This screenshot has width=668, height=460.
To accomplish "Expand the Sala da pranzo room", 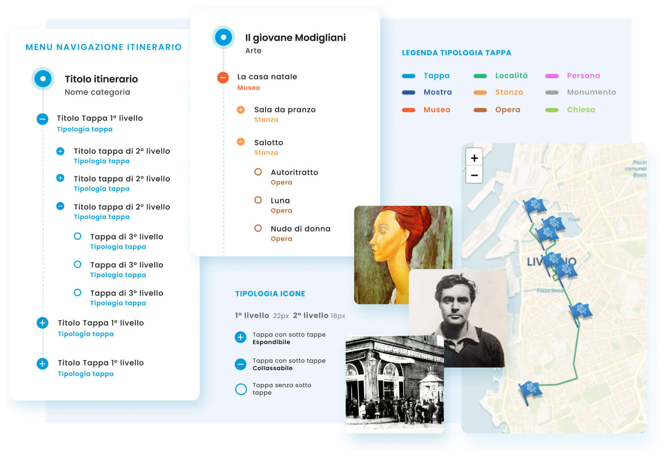I will [x=241, y=110].
